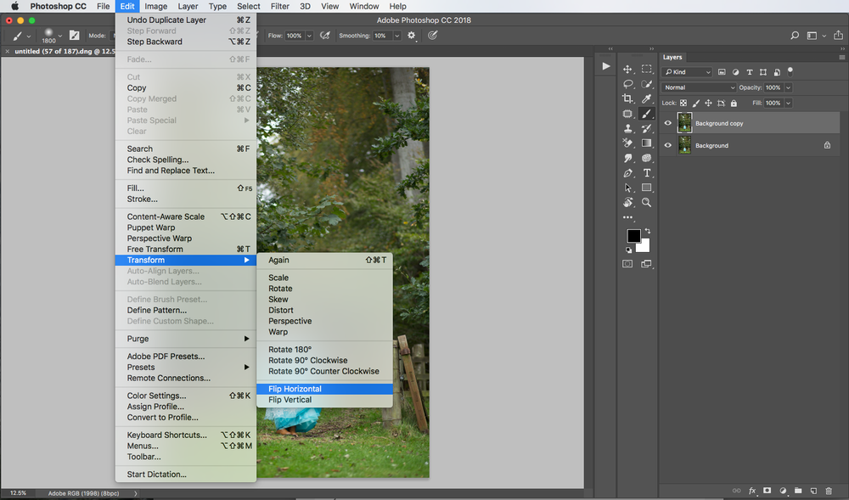Hide the Background copy layer
Screen dimensions: 849x500
(x=667, y=123)
